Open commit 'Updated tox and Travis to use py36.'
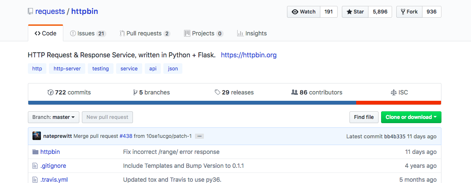This screenshot has width=471, height=183. tap(172, 180)
